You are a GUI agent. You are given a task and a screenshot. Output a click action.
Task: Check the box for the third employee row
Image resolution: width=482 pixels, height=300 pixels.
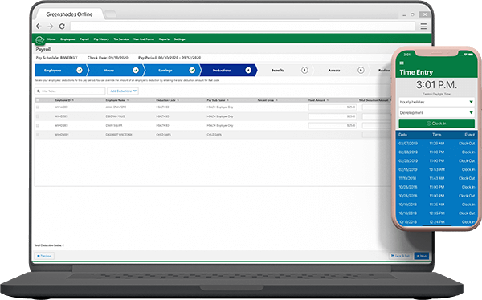pos(38,126)
